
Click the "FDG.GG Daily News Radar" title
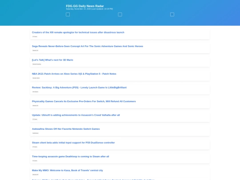click(x=85, y=6)
